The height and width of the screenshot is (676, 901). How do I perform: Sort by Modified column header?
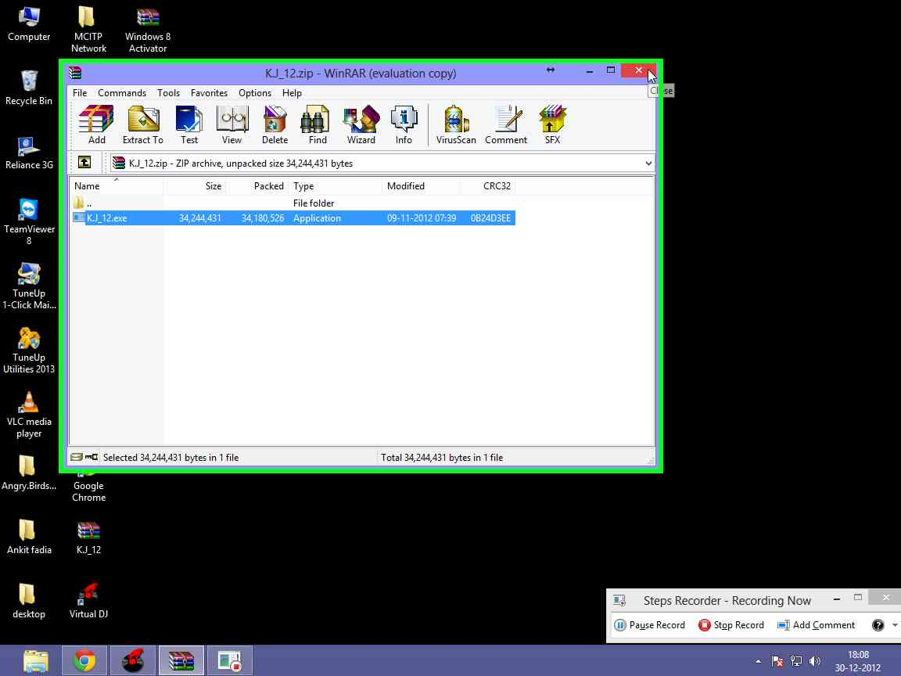(422, 185)
